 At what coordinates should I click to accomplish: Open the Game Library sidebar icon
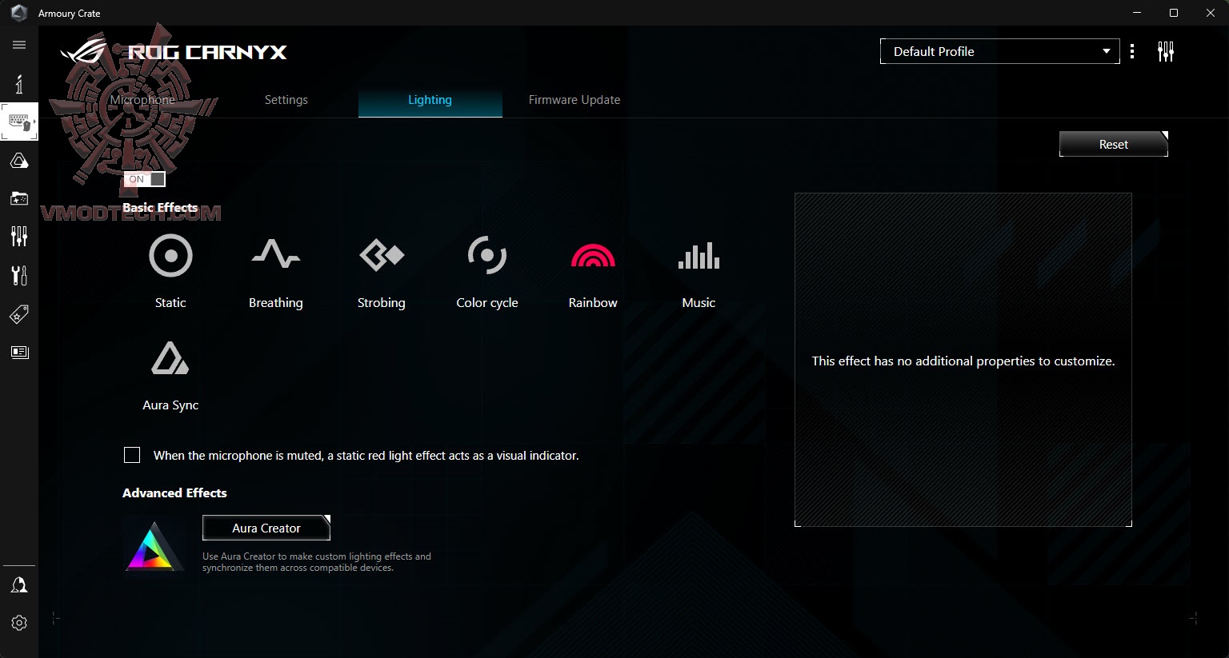[19, 198]
